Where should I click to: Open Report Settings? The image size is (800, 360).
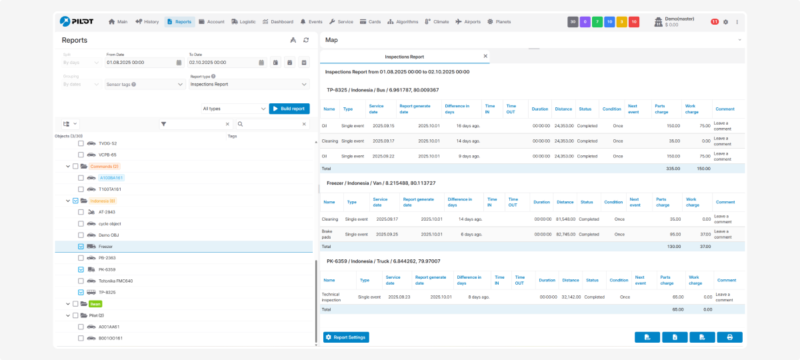pos(346,337)
